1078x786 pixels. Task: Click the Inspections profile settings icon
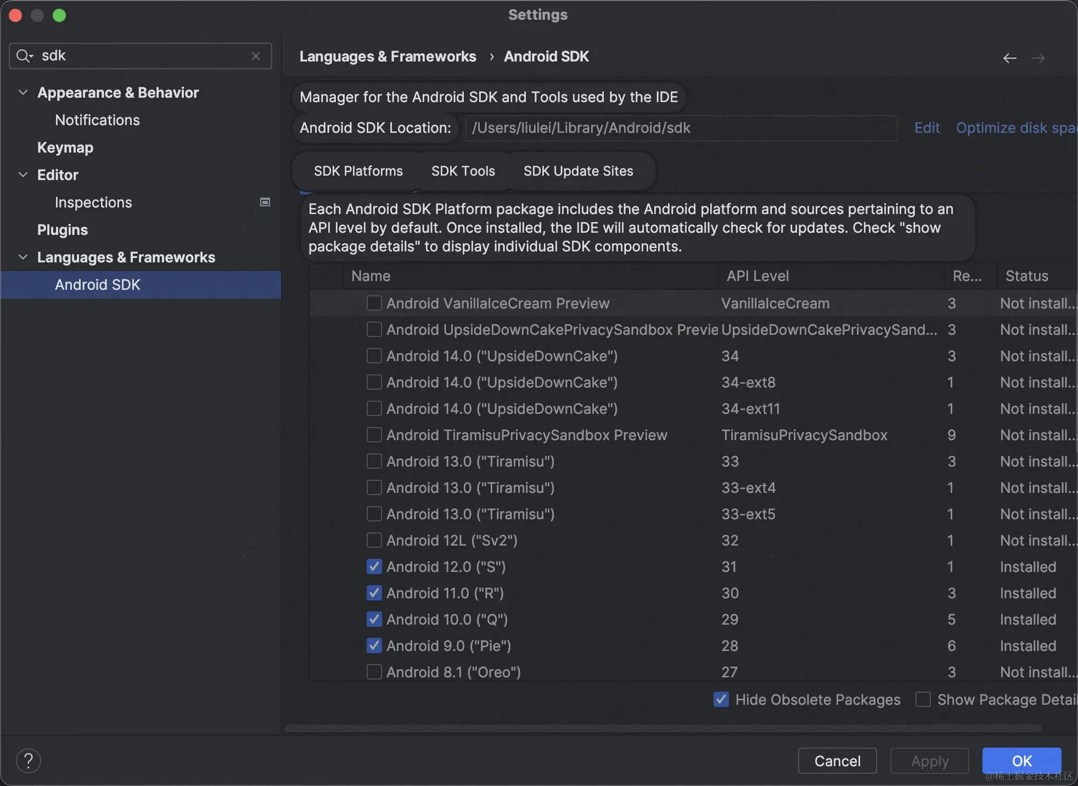point(265,203)
